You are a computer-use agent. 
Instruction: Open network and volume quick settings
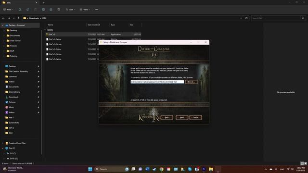290,169
